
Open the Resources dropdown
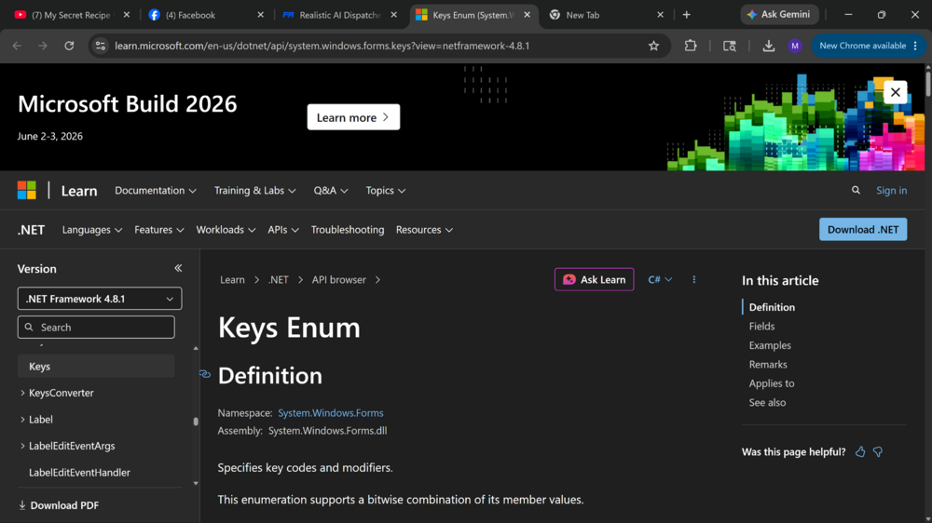click(424, 230)
